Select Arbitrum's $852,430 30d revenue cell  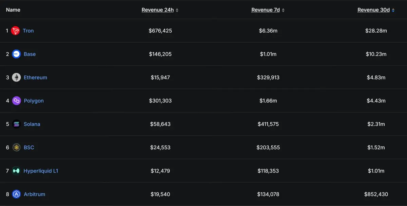click(x=376, y=194)
